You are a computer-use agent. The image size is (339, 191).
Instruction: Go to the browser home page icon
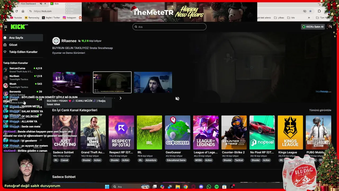[x=23, y=11]
